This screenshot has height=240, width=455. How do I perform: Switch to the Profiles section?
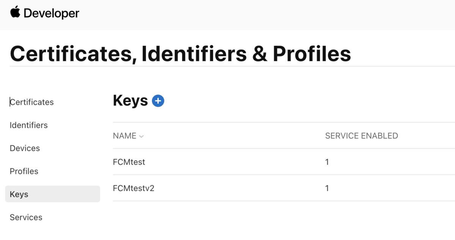[x=24, y=171]
